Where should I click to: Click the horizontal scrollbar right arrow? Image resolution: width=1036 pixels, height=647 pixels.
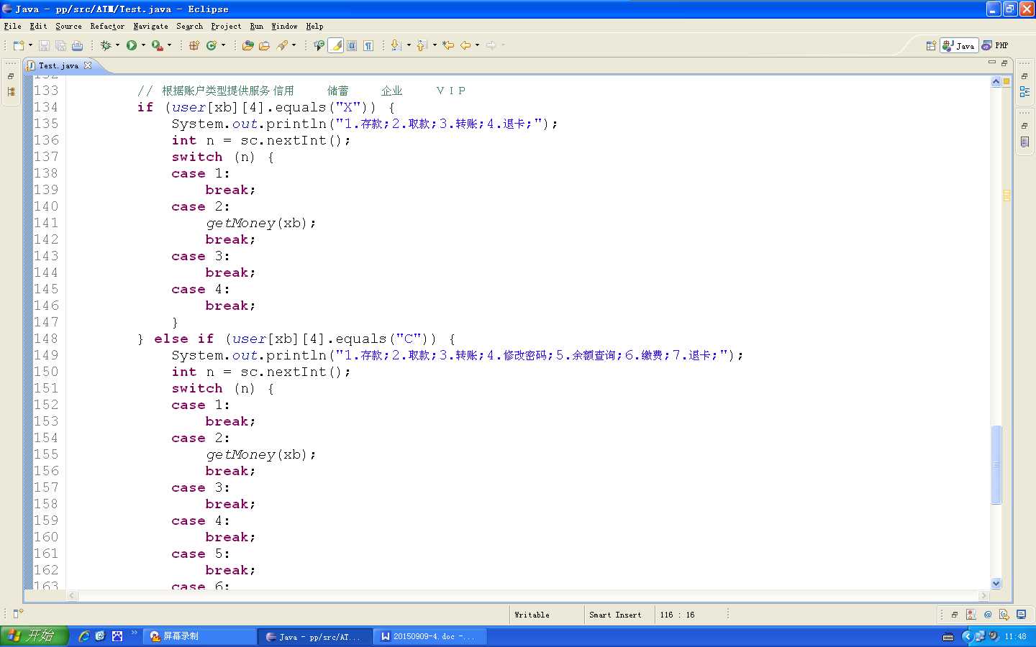984,595
